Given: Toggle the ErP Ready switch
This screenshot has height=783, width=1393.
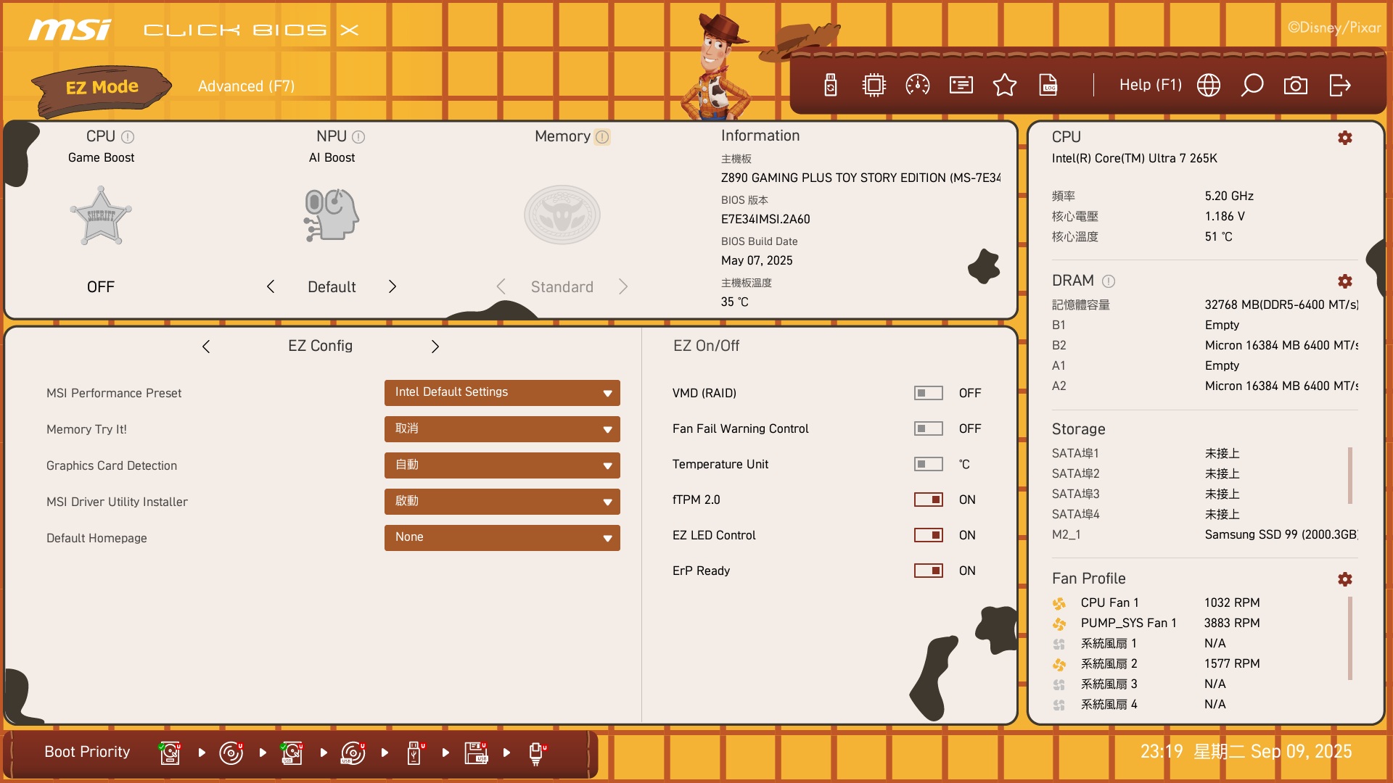Looking at the screenshot, I should [x=929, y=571].
